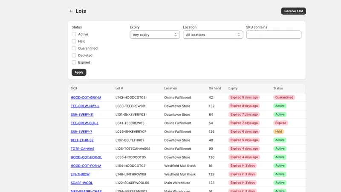Click the Receive a lot button
The height and width of the screenshot is (192, 341).
(293, 11)
